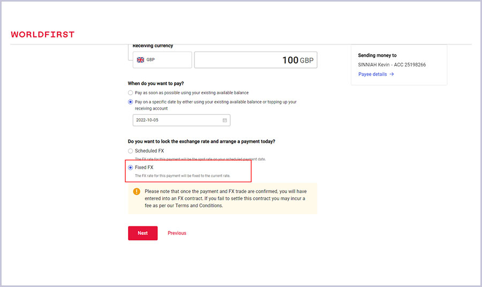Viewport: 482px width, 287px height.
Task: Select the Fixed FX radio button
Action: pos(131,168)
